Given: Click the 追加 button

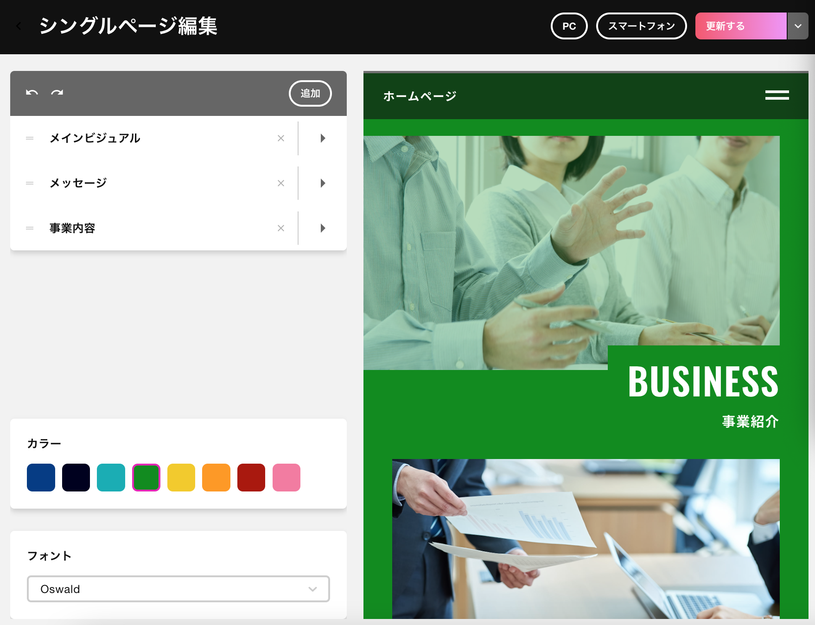Looking at the screenshot, I should coord(310,93).
